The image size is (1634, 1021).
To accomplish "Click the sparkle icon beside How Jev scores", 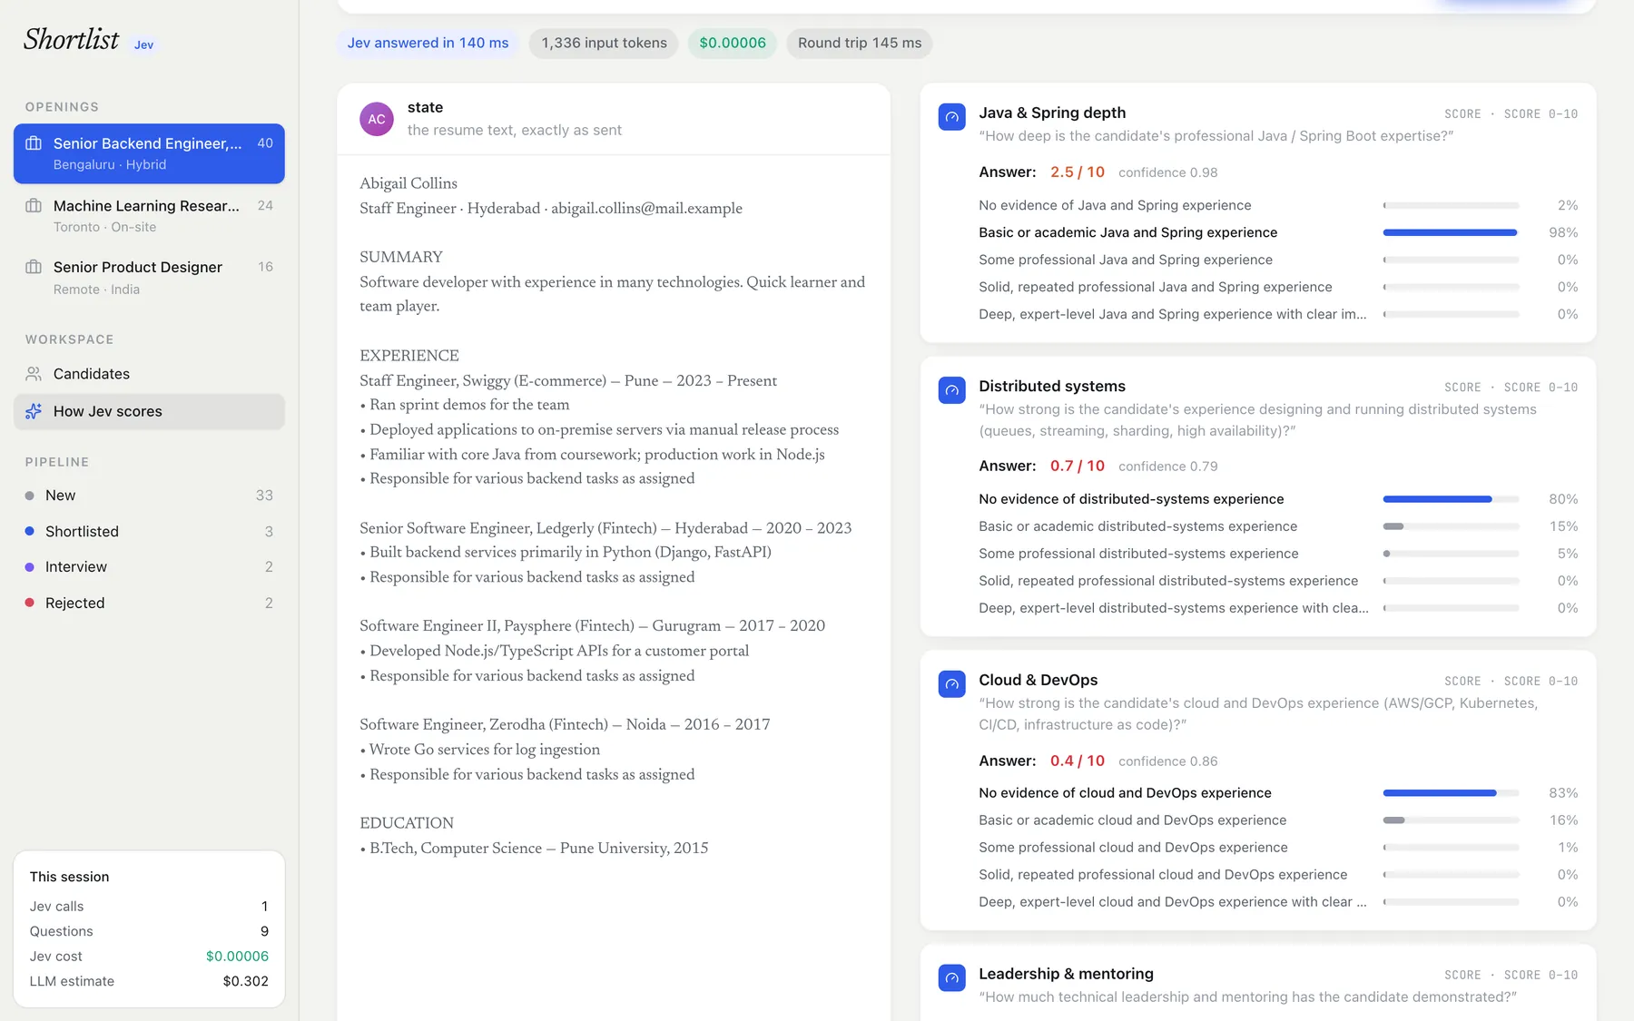I will click(x=34, y=411).
